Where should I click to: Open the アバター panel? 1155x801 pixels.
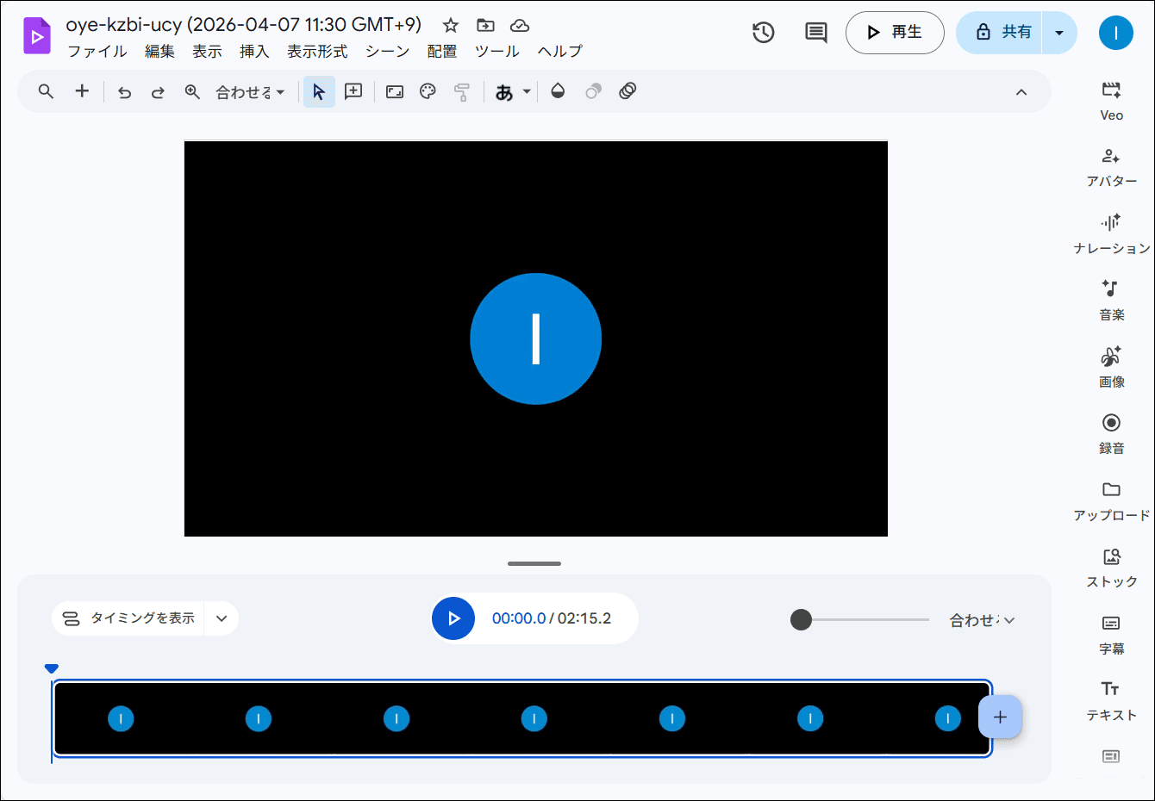(1111, 167)
